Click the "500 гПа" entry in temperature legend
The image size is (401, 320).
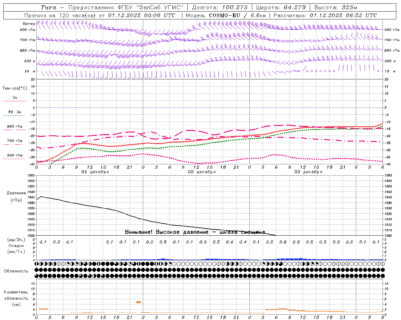click(15, 155)
